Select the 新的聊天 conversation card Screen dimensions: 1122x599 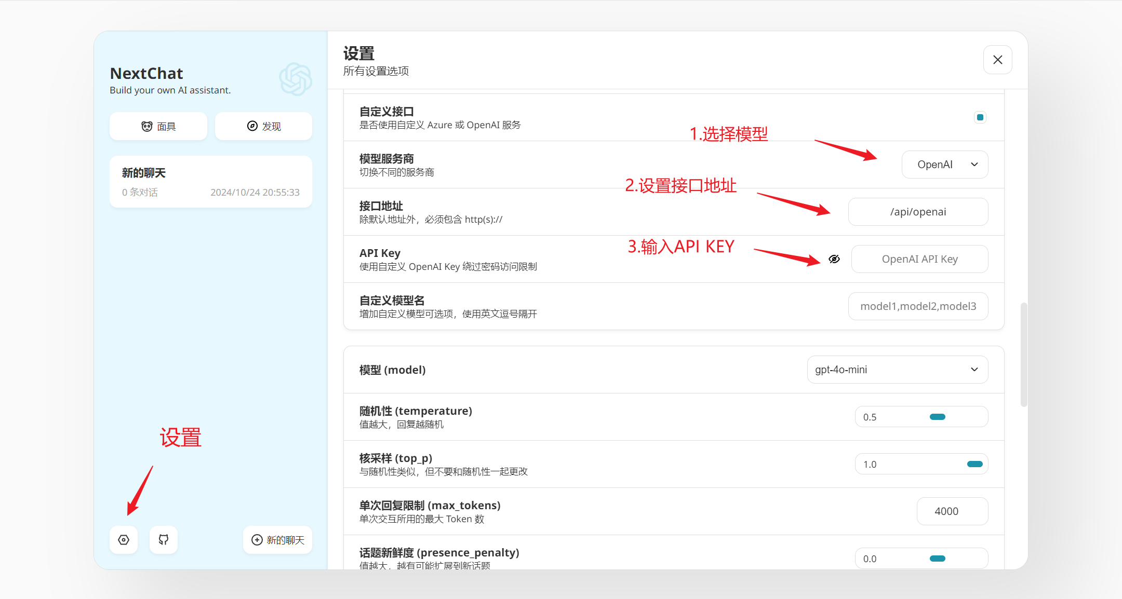211,182
